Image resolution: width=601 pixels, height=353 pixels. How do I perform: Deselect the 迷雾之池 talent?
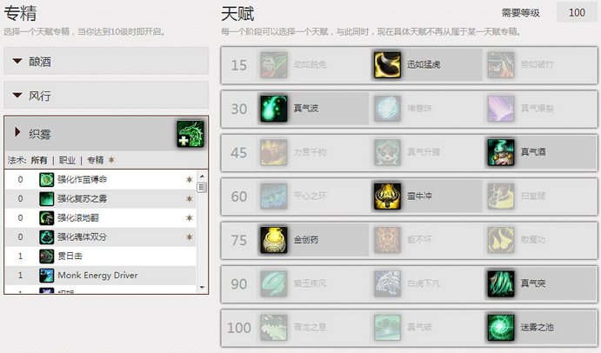(x=539, y=327)
